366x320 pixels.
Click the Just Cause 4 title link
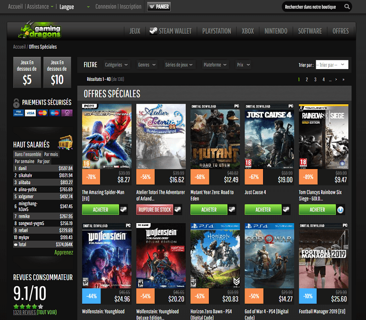[x=255, y=192]
